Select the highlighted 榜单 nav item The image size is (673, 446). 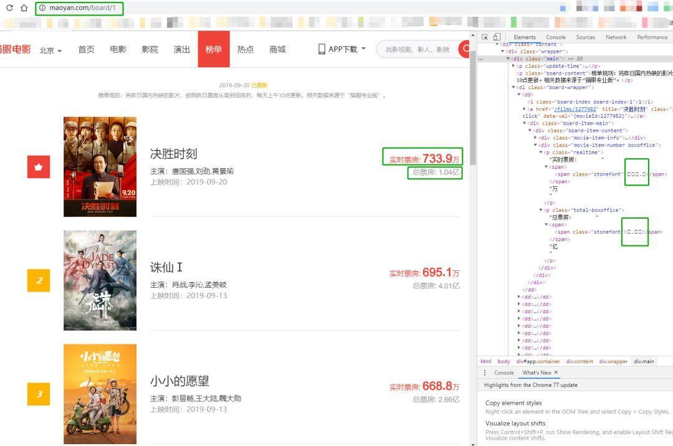tap(214, 49)
